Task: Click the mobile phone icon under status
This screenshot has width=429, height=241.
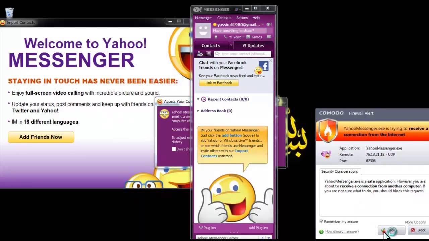Action: [216, 37]
